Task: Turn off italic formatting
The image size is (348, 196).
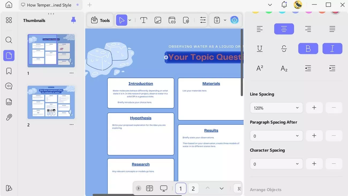Action: pos(332,49)
